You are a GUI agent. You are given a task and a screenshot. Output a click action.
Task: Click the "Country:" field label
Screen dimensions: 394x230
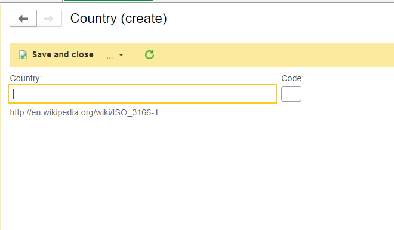26,78
